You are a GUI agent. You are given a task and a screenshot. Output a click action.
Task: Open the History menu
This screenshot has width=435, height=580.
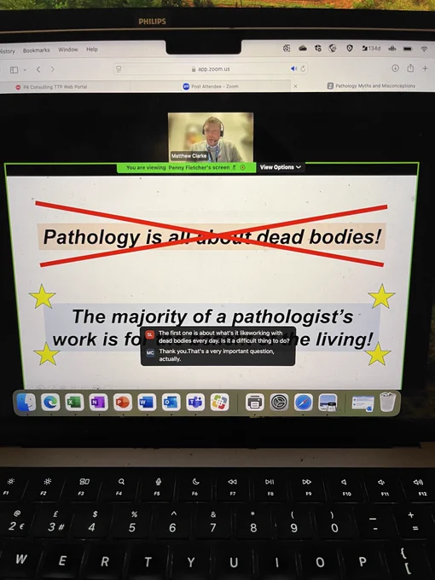(8, 51)
